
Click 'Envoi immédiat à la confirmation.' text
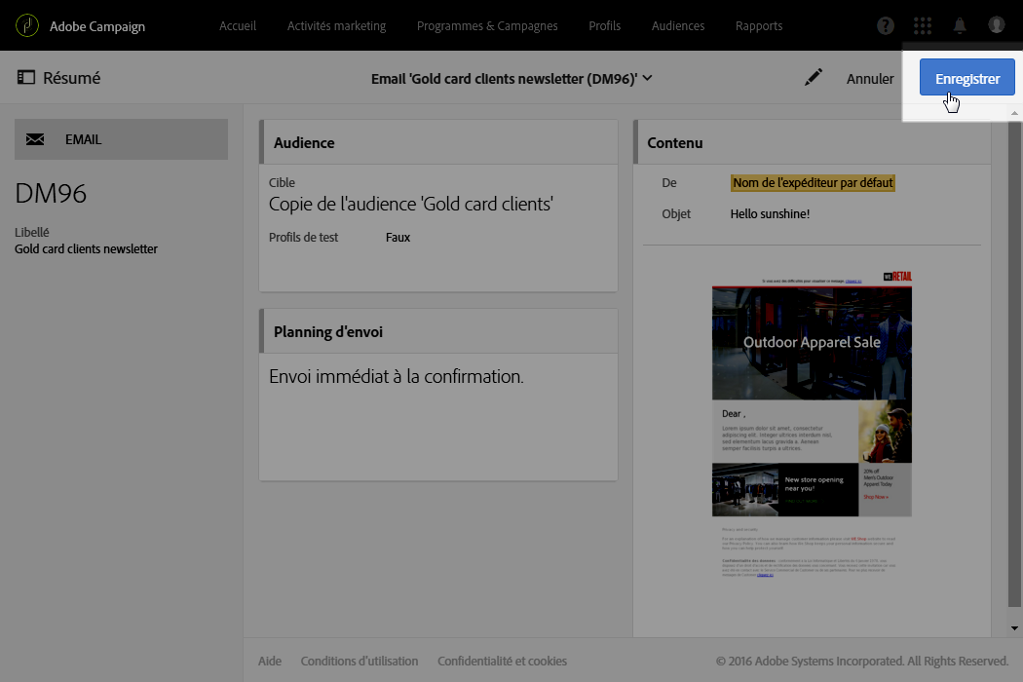click(x=397, y=377)
